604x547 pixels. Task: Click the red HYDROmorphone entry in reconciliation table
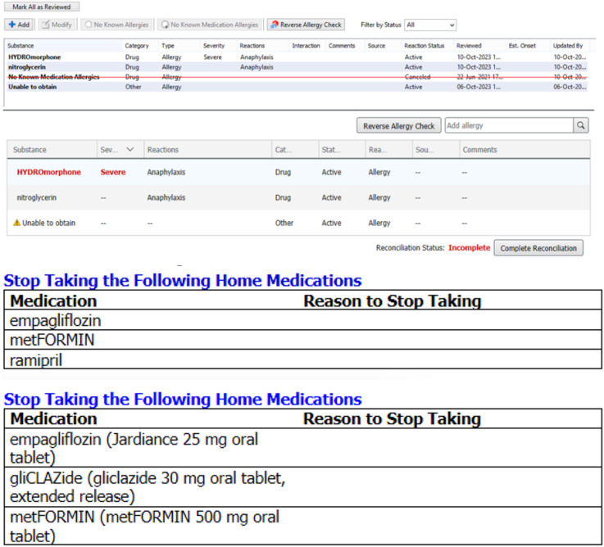(x=48, y=172)
